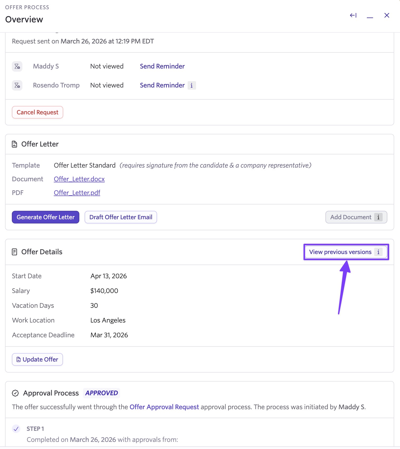Open the Offer Approval Request link
This screenshot has width=400, height=449.
[164, 407]
